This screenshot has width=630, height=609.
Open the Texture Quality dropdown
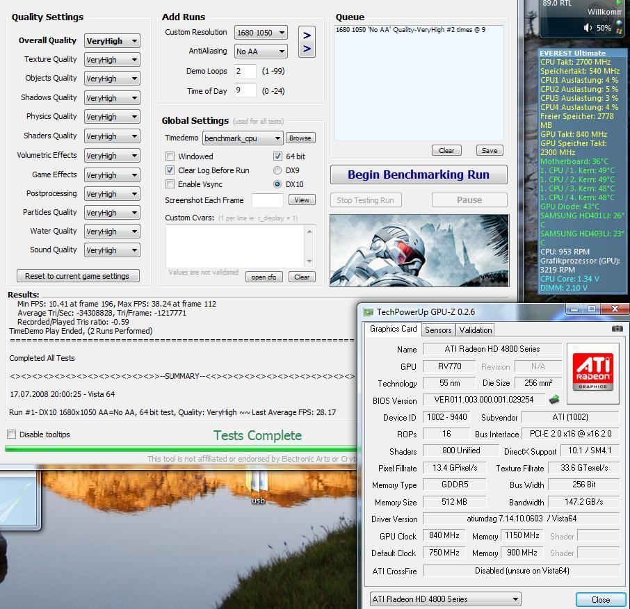click(x=112, y=60)
